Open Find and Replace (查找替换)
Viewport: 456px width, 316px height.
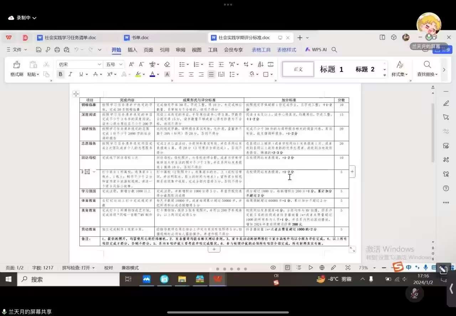click(427, 69)
